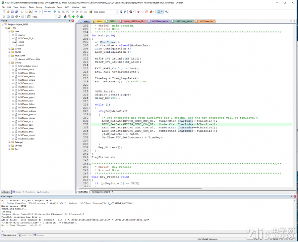Rebuild all target files icon
The height and width of the screenshot is (242, 298).
12,17
